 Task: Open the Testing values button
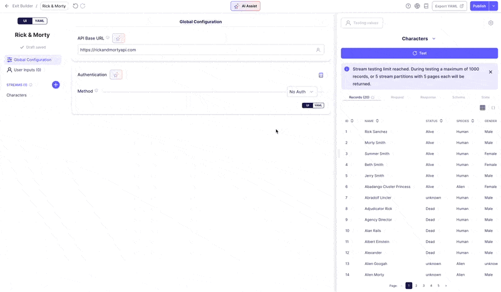pyautogui.click(x=362, y=23)
